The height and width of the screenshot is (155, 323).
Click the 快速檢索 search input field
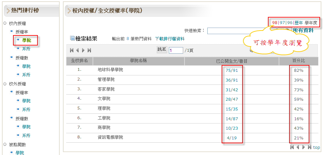[x=240, y=31]
